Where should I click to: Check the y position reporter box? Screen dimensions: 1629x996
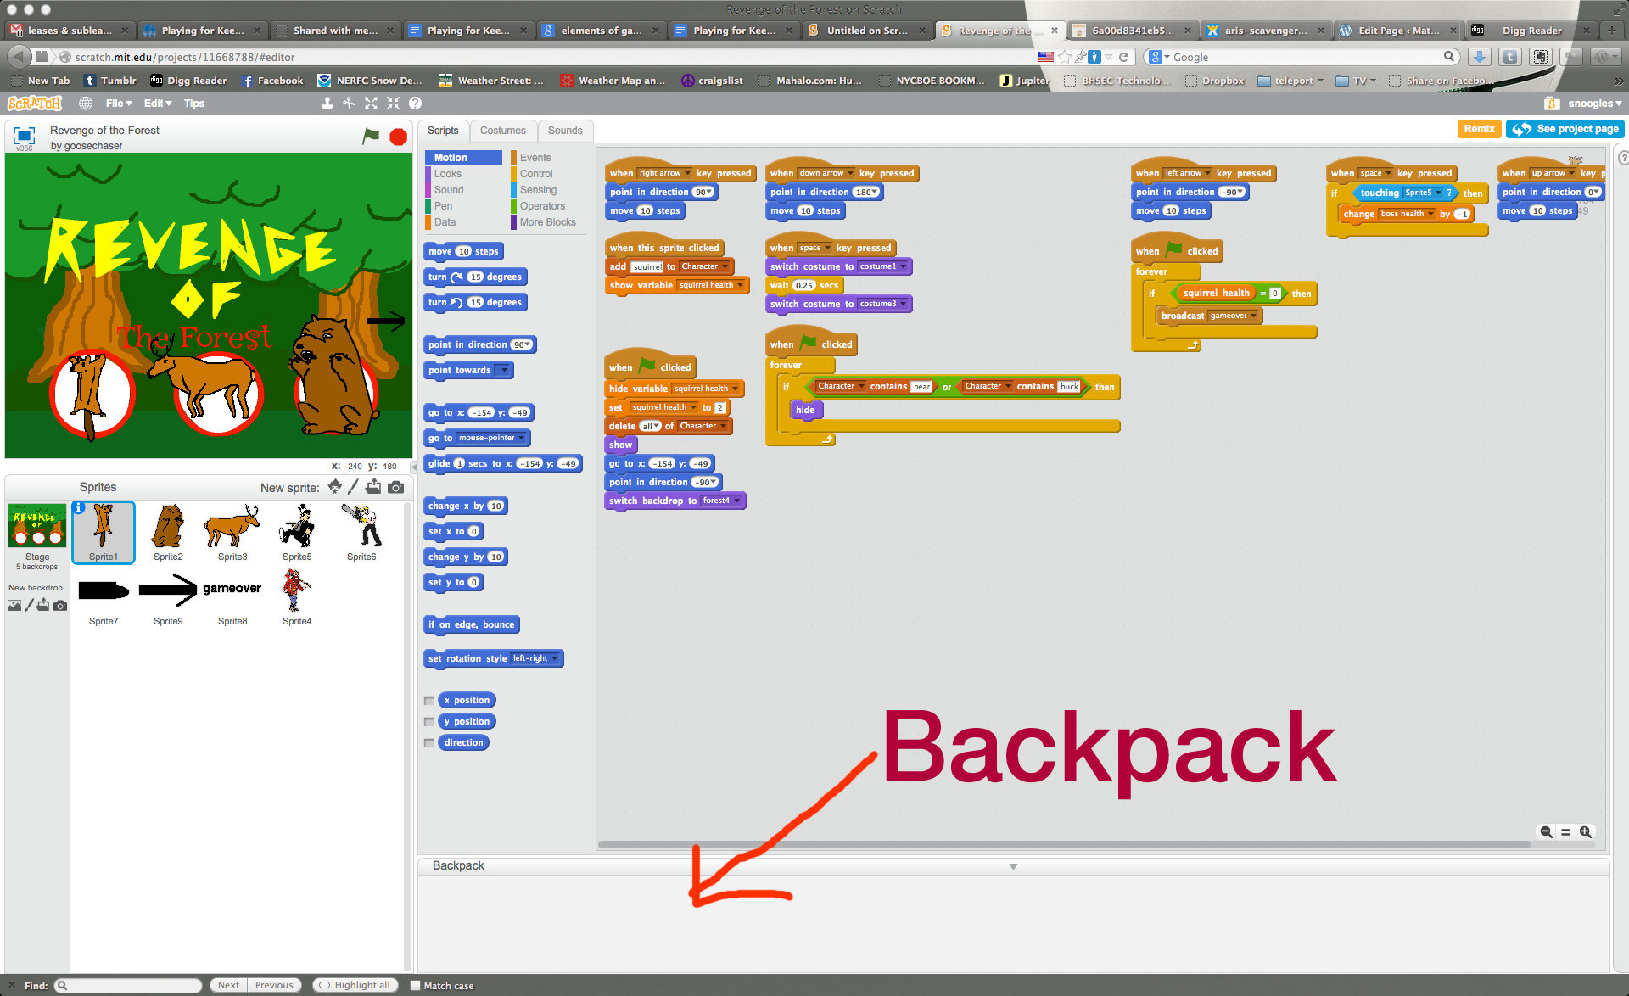click(x=428, y=722)
